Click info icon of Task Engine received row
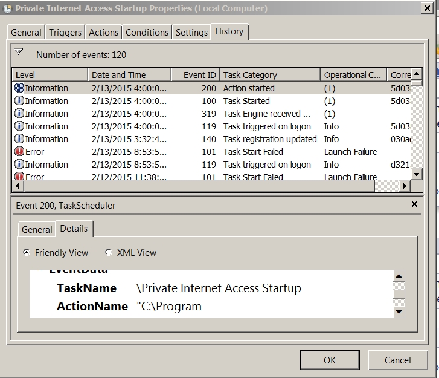Viewport: 439px width, 378px height. (19, 114)
